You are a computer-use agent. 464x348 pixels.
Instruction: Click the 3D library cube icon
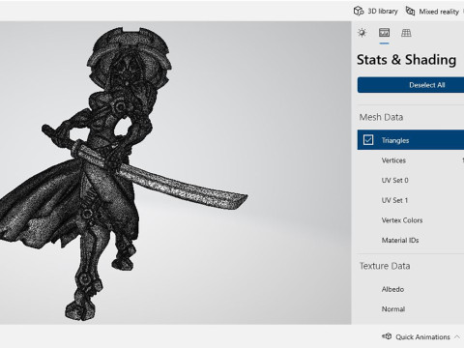[x=359, y=12]
